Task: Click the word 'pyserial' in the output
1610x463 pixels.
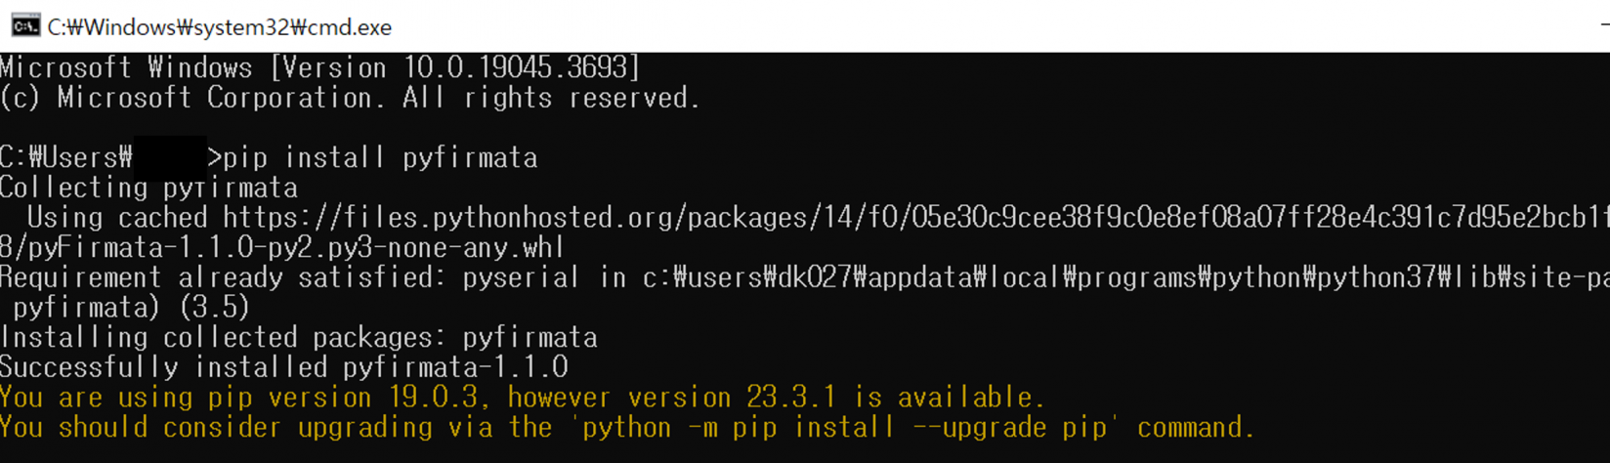Action: tap(521, 277)
